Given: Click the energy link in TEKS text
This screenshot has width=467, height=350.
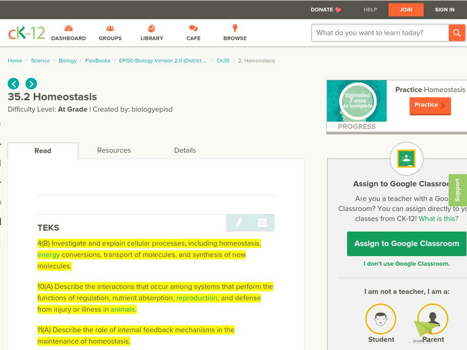Looking at the screenshot, I should click(x=48, y=255).
